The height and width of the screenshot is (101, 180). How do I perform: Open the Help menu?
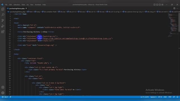click(x=44, y=4)
